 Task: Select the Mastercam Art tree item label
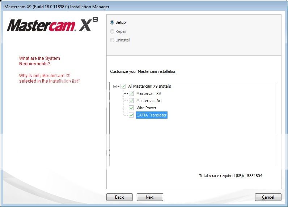[x=149, y=101]
